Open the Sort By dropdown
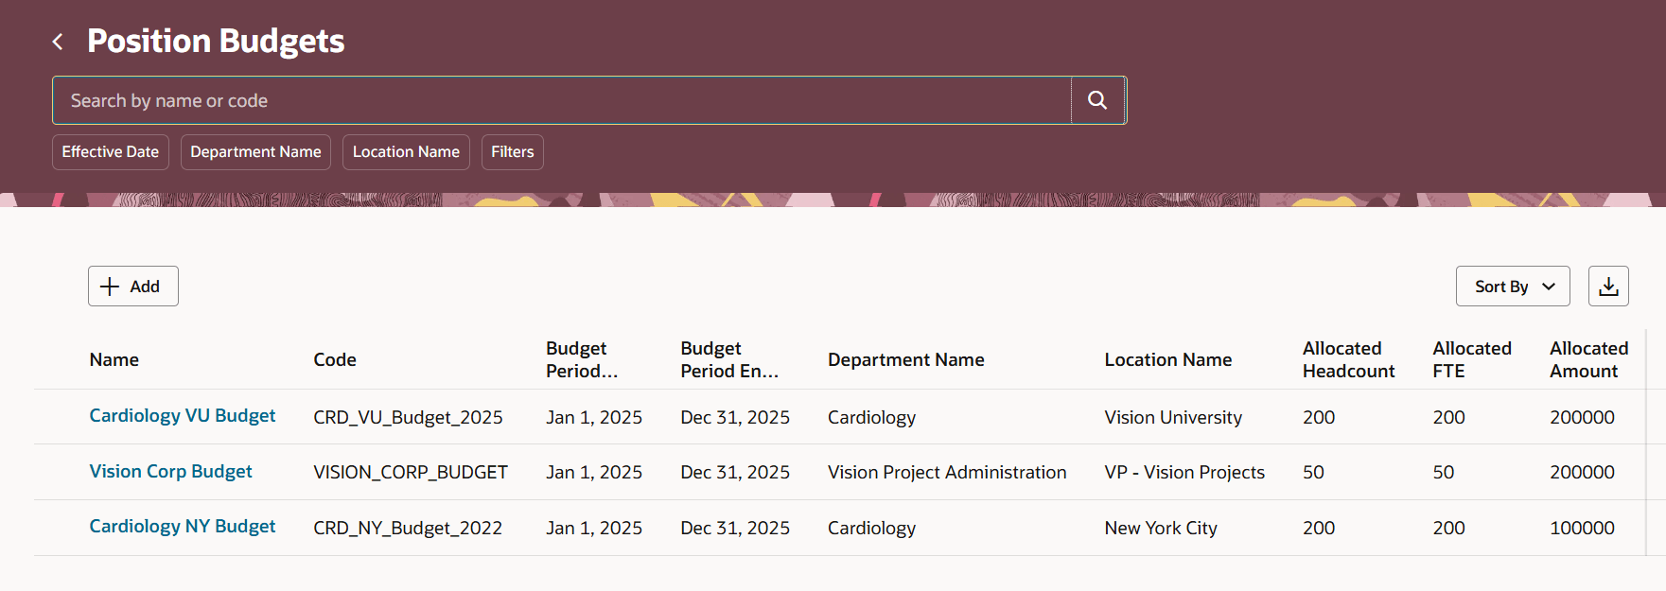Image resolution: width=1666 pixels, height=591 pixels. (x=1513, y=287)
